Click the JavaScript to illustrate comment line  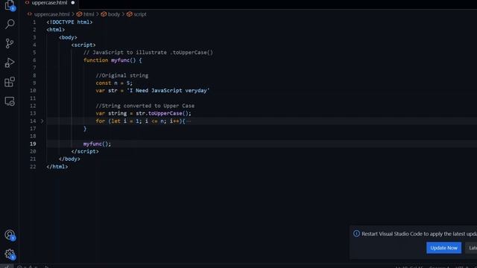tap(148, 53)
